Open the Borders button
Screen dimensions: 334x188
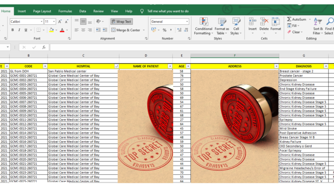point(39,30)
